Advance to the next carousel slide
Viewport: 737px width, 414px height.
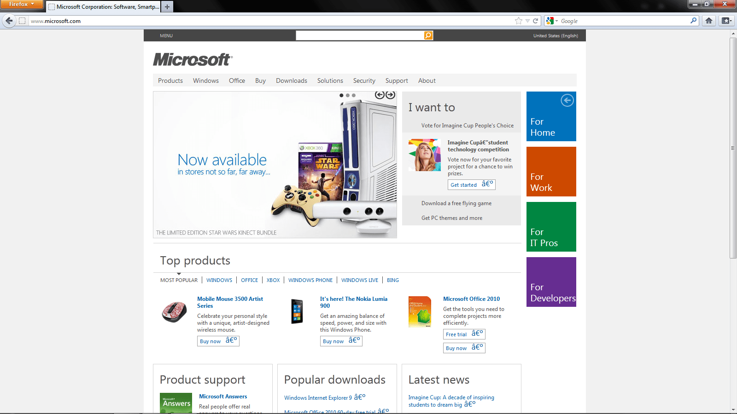coord(391,95)
